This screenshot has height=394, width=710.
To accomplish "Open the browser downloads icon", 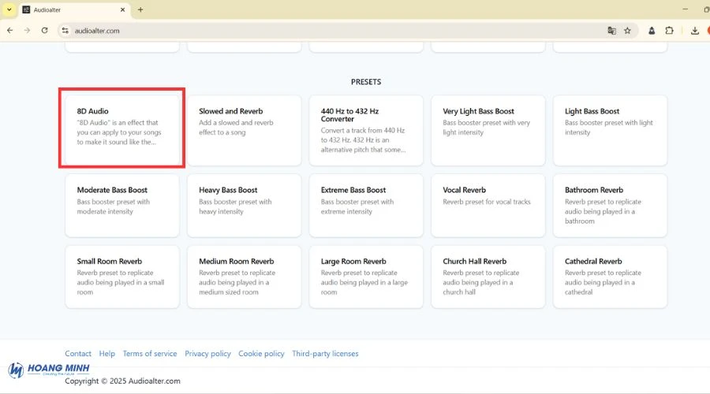I will pyautogui.click(x=694, y=31).
